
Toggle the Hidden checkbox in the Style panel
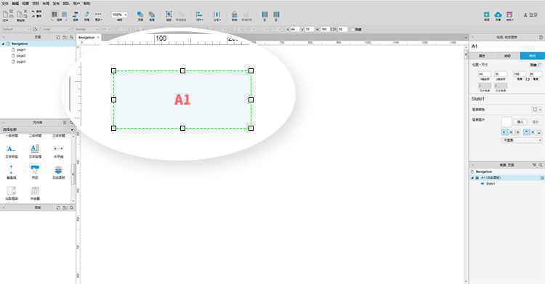point(539,65)
